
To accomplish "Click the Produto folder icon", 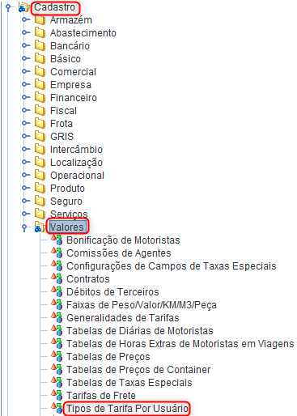I will [x=40, y=188].
